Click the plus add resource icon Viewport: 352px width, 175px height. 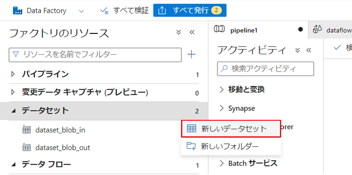(191, 55)
